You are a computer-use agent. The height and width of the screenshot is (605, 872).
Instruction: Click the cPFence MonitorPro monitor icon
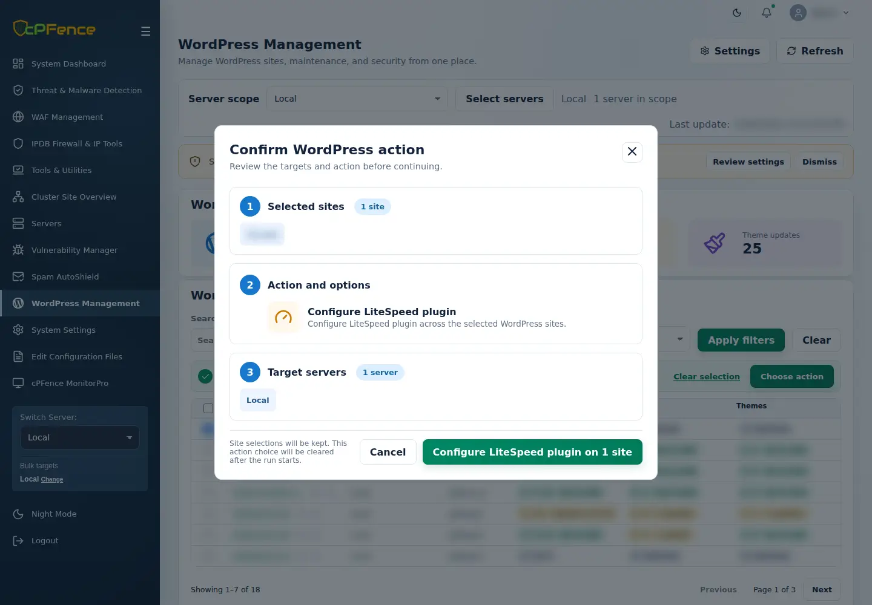pos(18,383)
